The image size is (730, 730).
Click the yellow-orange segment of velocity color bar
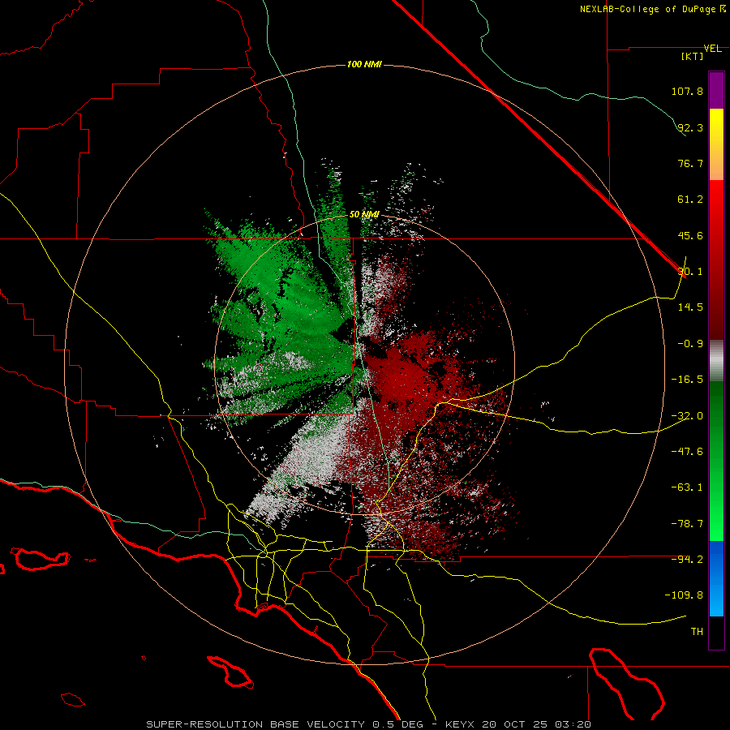716,144
